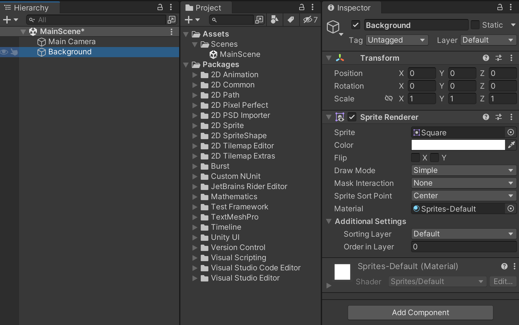Click the Inspector panel lock icon
The width and height of the screenshot is (519, 325).
pos(500,7)
